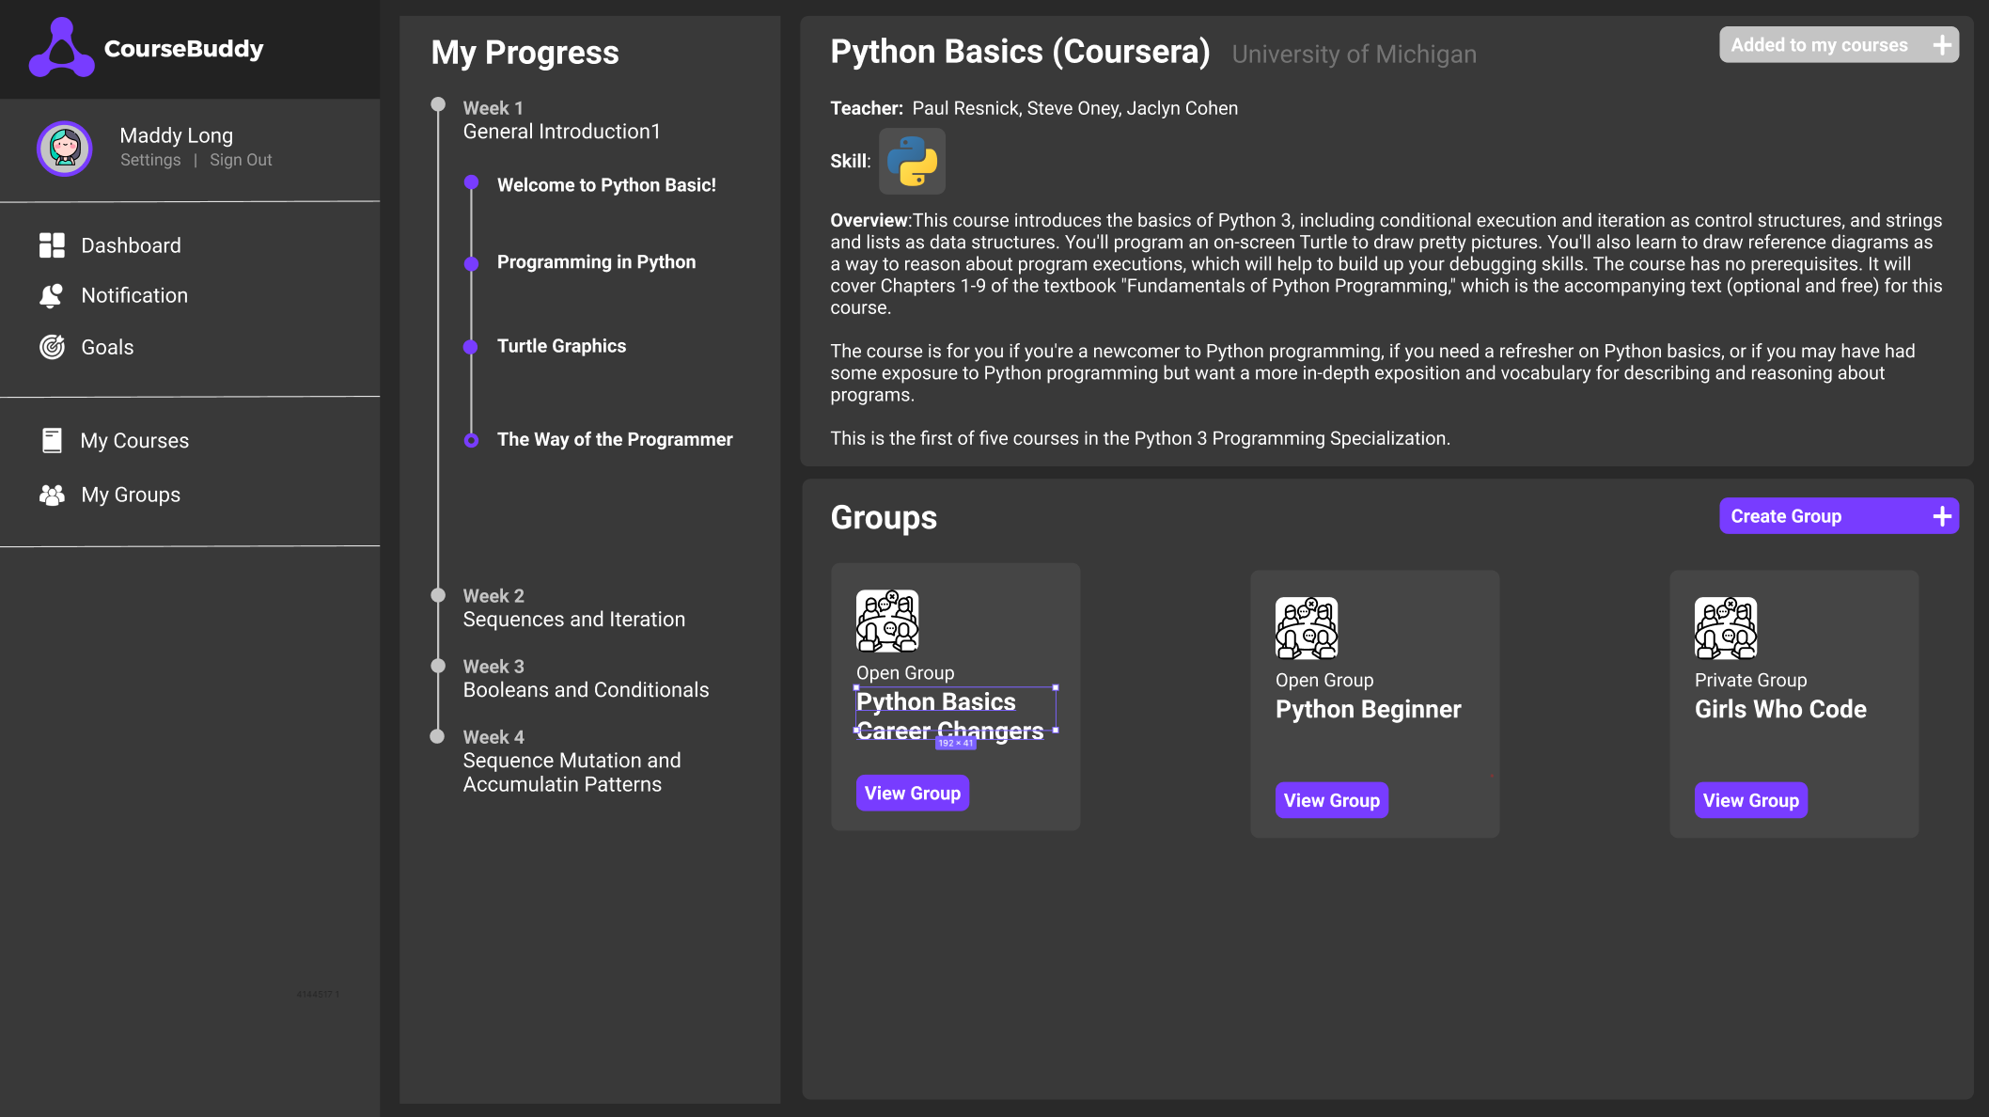The image size is (1989, 1117).
Task: Click the Goals target icon
Action: (x=52, y=347)
